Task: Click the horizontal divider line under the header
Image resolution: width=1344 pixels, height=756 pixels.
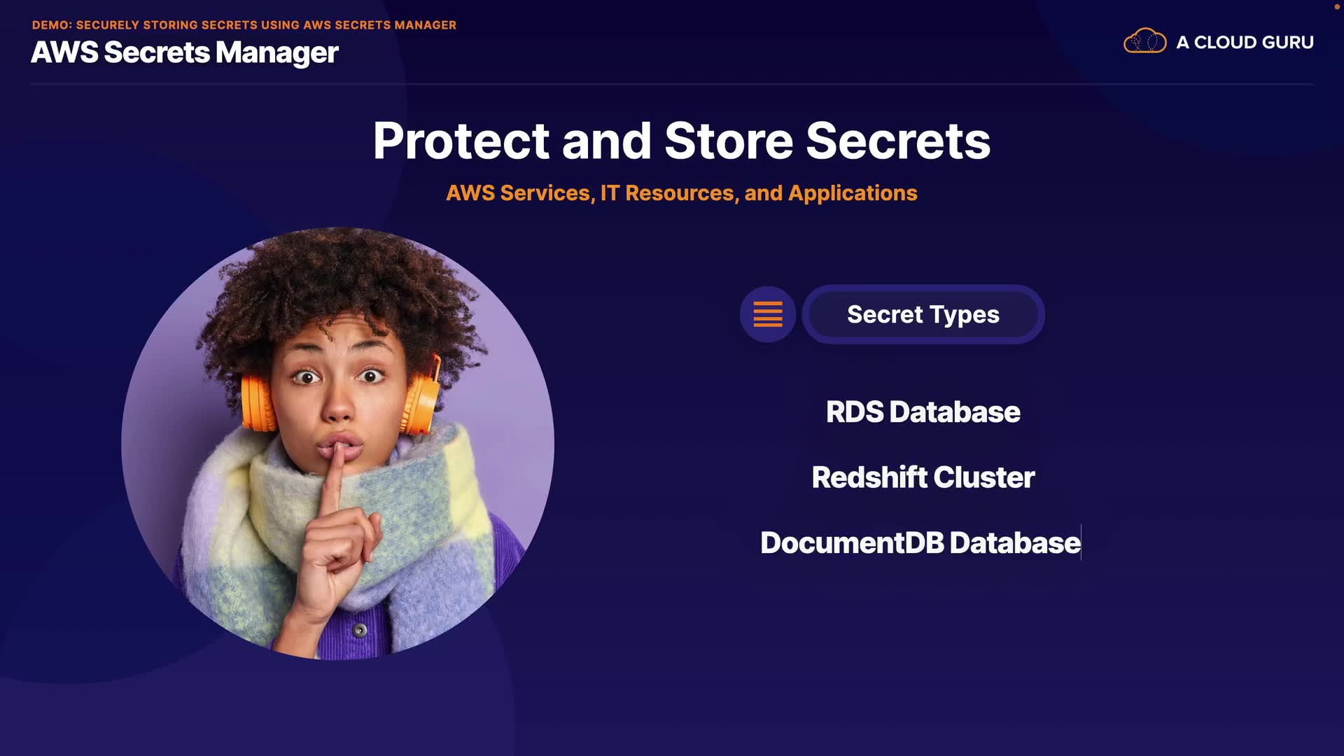Action: pyautogui.click(x=672, y=84)
